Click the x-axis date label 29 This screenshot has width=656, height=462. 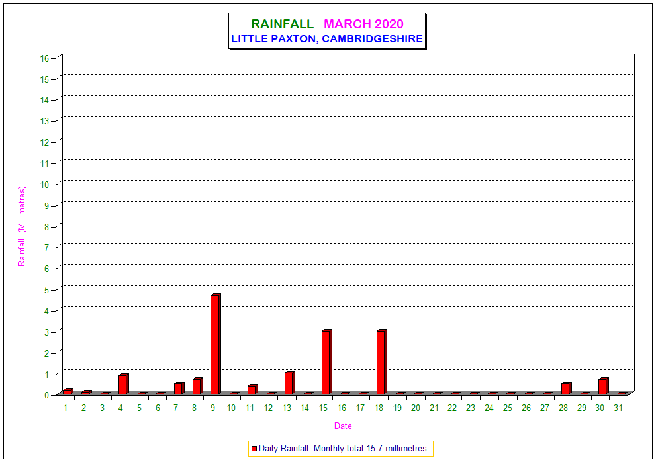pyautogui.click(x=582, y=408)
